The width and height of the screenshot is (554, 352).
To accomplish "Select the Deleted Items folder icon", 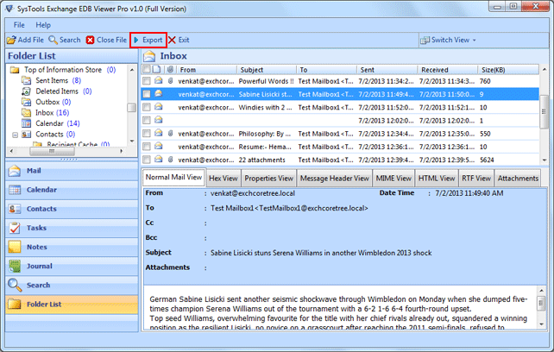I will 26,91.
